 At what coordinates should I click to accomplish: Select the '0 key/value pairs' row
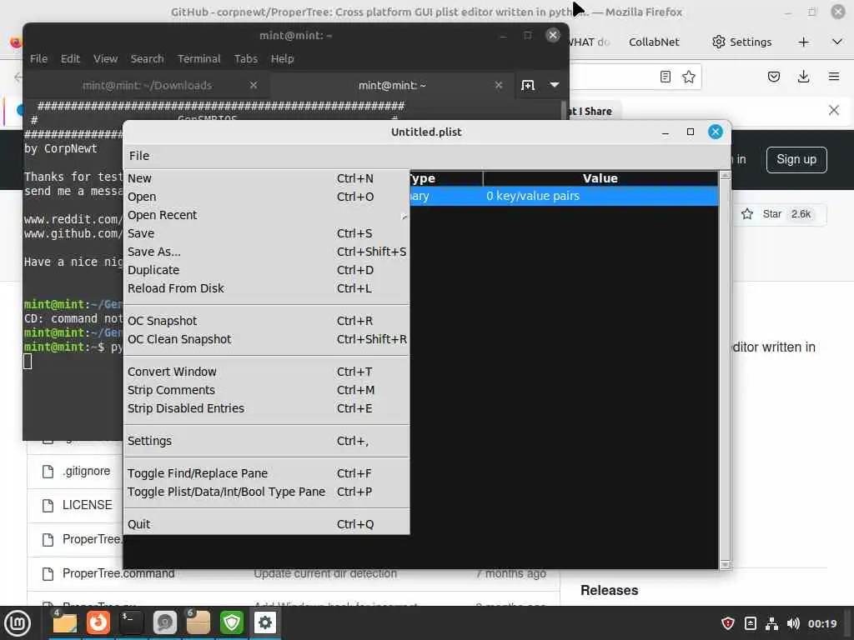click(x=564, y=196)
